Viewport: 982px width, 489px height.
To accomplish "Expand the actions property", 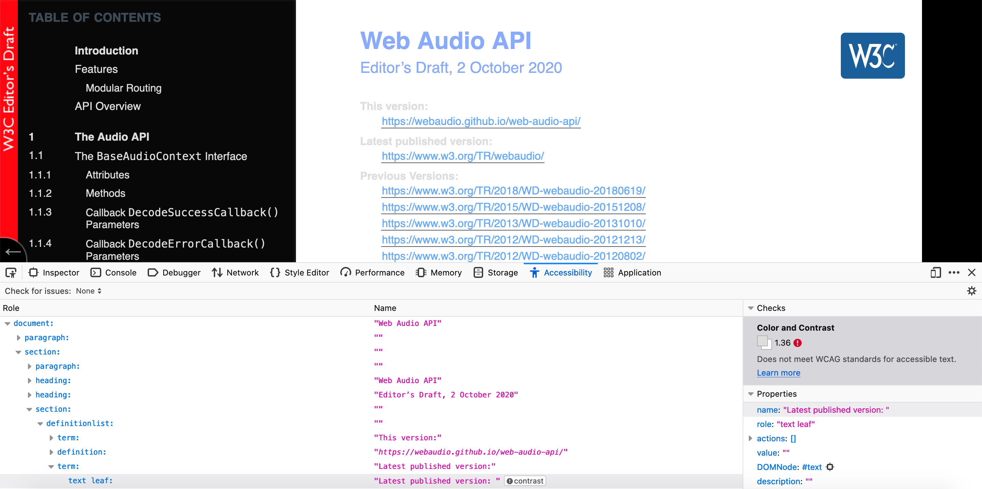I will (750, 438).
